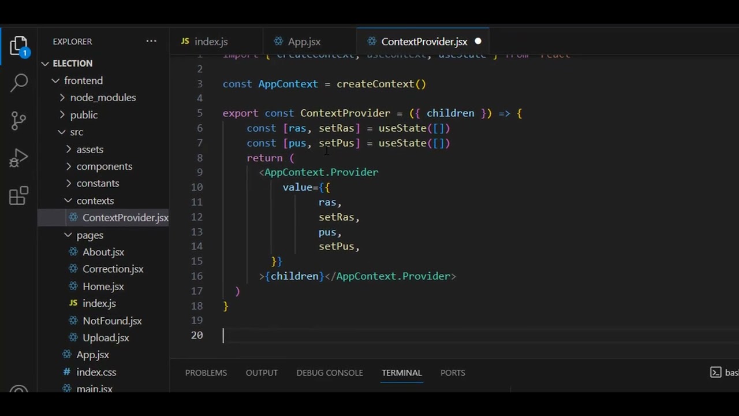Screen dimensions: 739x416
Task: Click React file icon beside NotFound.jsx
Action: click(73, 320)
